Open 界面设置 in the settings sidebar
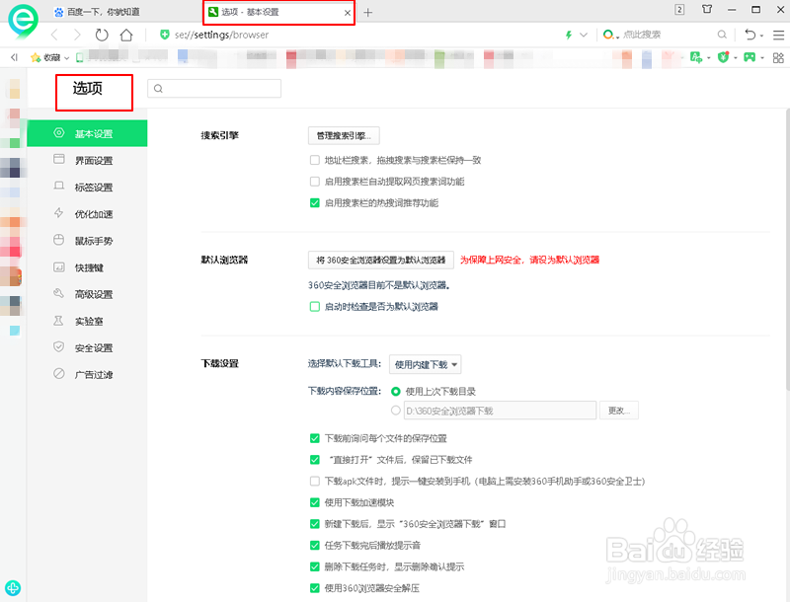 pyautogui.click(x=94, y=160)
